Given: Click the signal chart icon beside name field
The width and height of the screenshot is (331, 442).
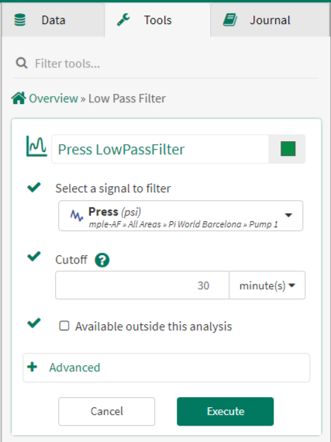Looking at the screenshot, I should 36,146.
